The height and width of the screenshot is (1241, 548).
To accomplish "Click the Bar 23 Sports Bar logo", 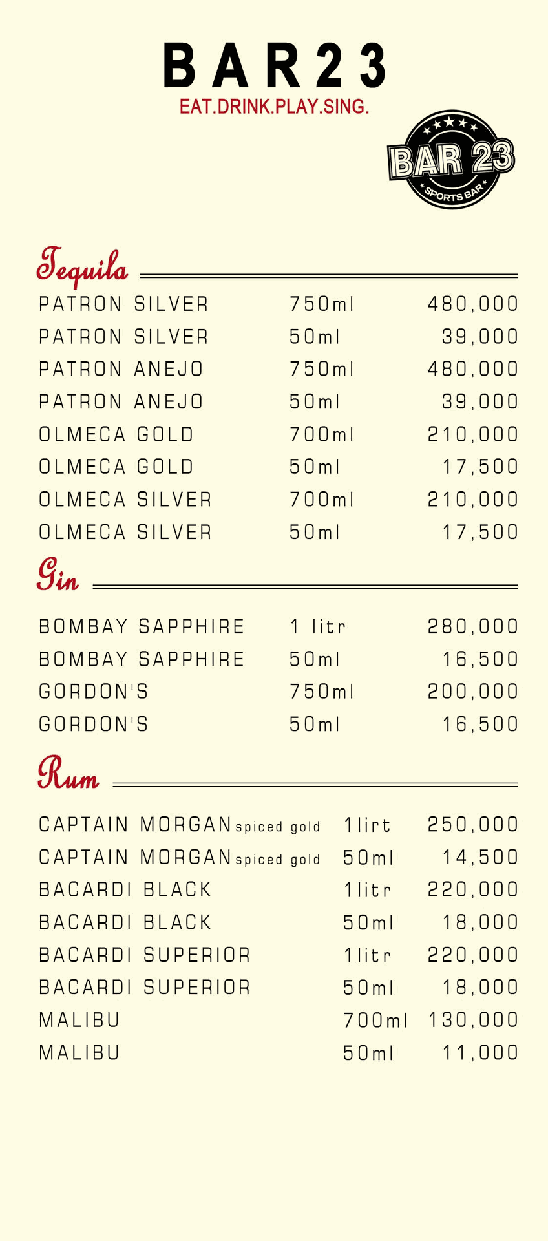I will [451, 159].
